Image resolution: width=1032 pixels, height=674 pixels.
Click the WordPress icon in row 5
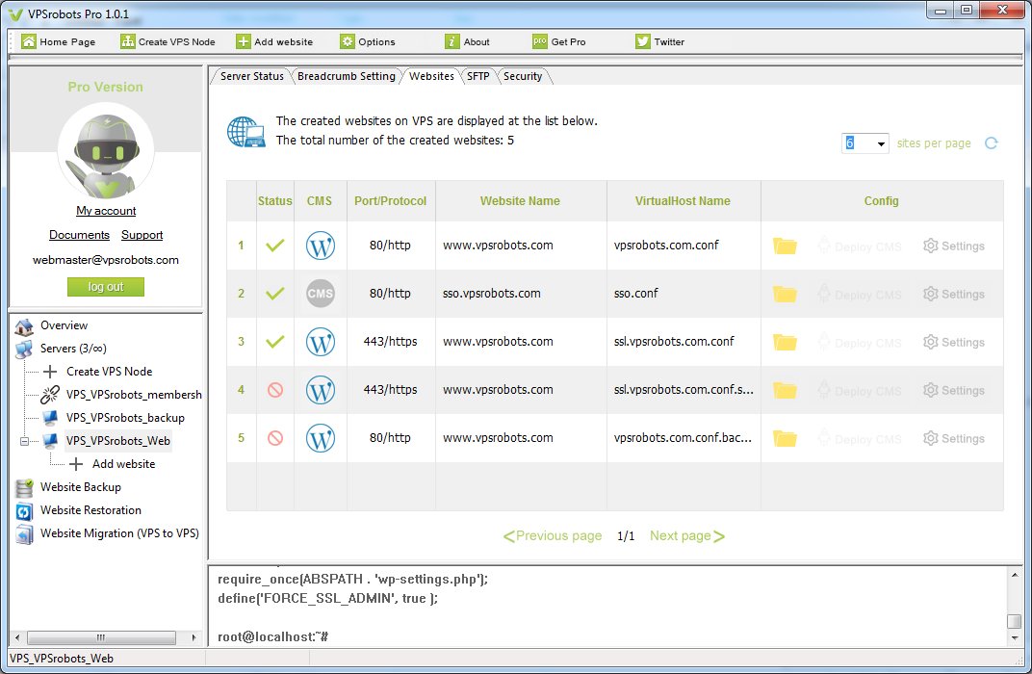tap(321, 438)
